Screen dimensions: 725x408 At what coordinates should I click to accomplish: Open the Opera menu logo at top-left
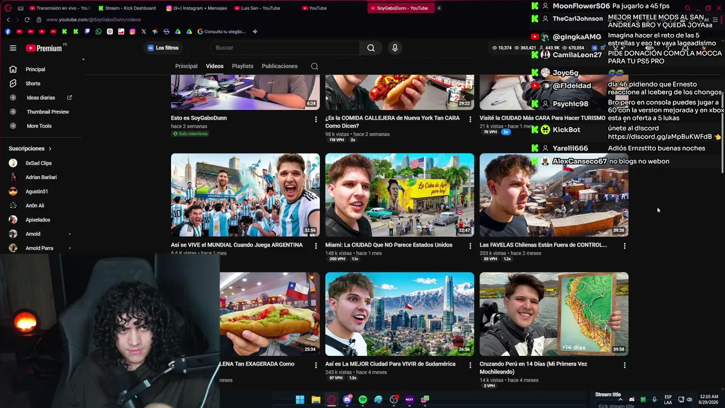point(8,8)
